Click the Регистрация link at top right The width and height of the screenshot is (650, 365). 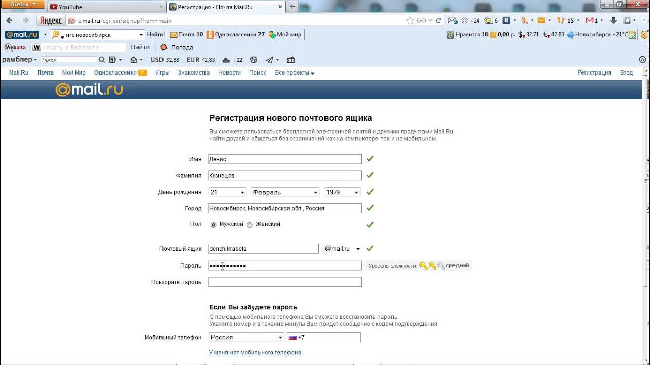point(594,73)
